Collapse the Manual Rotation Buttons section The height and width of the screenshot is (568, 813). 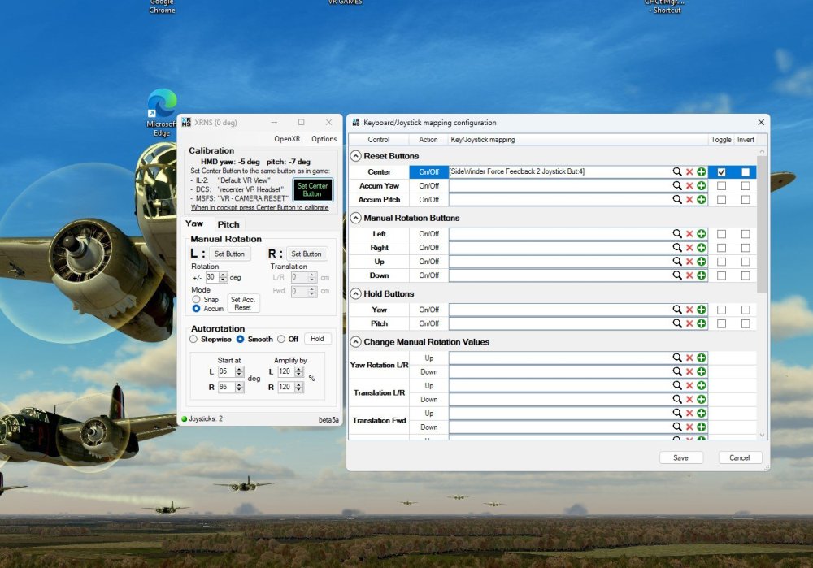pos(356,218)
